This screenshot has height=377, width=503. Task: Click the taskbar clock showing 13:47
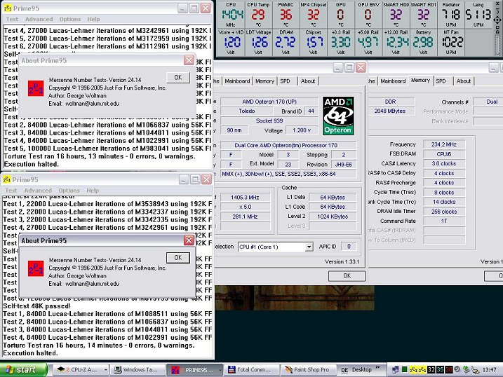(x=490, y=370)
